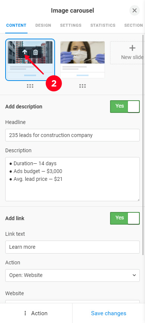Select the dentist slide thumbnail
This screenshot has height=323, width=145.
point(83,60)
